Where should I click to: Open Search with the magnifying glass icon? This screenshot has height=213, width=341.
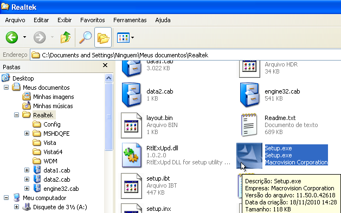pos(85,37)
